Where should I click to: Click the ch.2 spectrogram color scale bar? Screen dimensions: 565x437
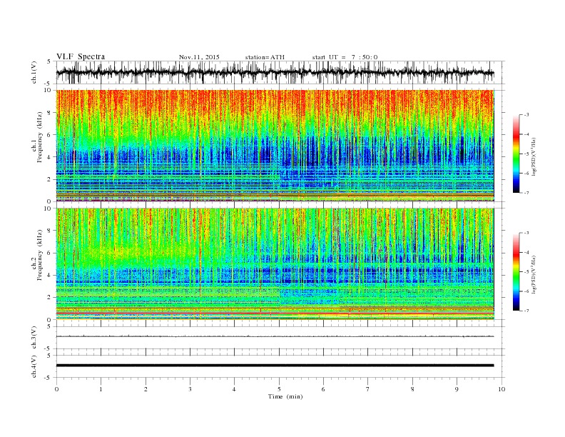click(x=516, y=272)
